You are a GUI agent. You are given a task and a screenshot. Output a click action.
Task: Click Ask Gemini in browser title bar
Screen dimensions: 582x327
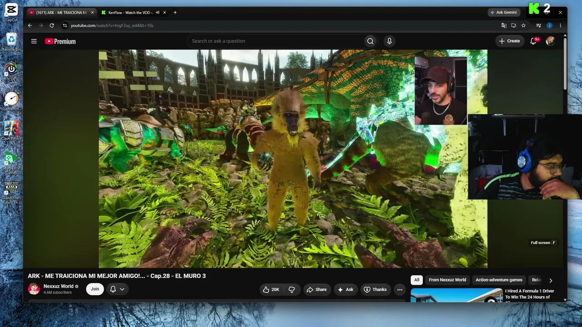(504, 13)
